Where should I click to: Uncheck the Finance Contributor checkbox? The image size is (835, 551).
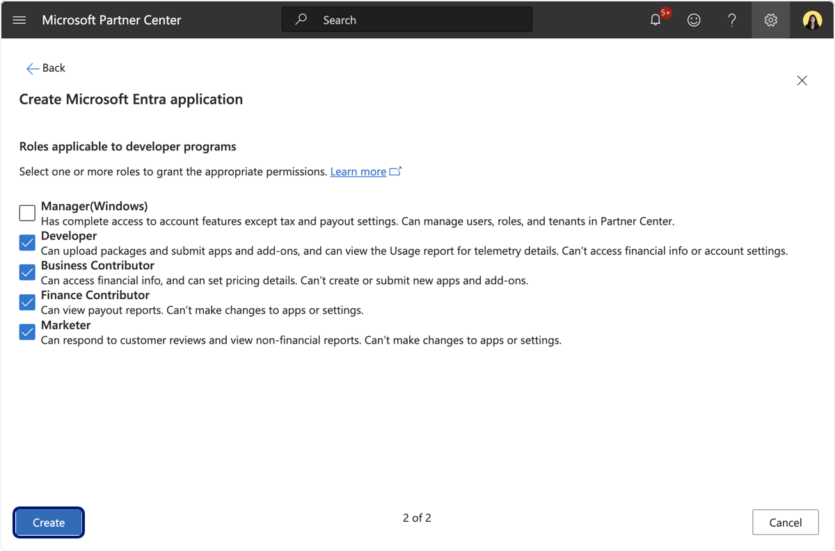pos(27,303)
